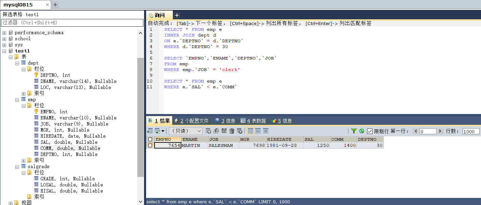481x205 pixels.
Task: Expand the sys database node
Action: tap(4, 45)
